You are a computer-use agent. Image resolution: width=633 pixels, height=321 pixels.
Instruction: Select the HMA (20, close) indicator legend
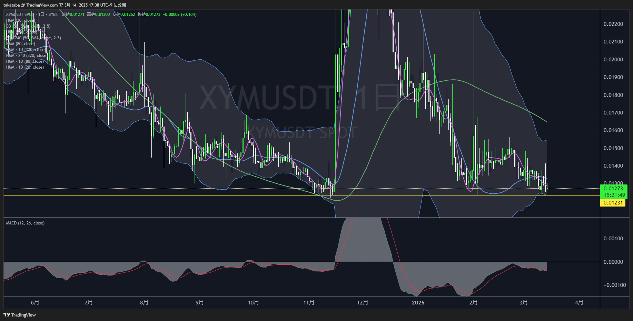[20, 20]
